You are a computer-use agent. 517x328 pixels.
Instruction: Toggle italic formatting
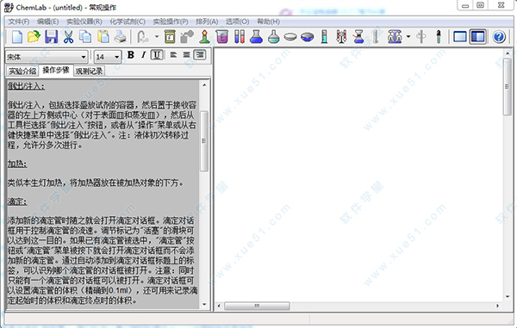(x=143, y=55)
